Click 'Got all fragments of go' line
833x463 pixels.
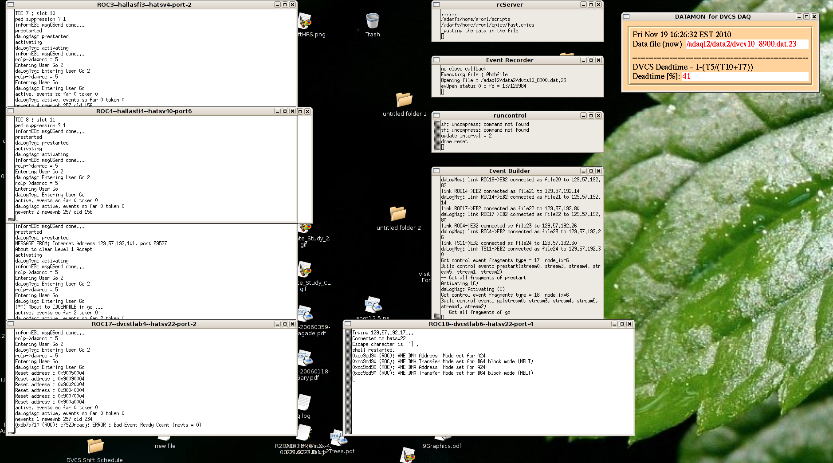(x=475, y=312)
